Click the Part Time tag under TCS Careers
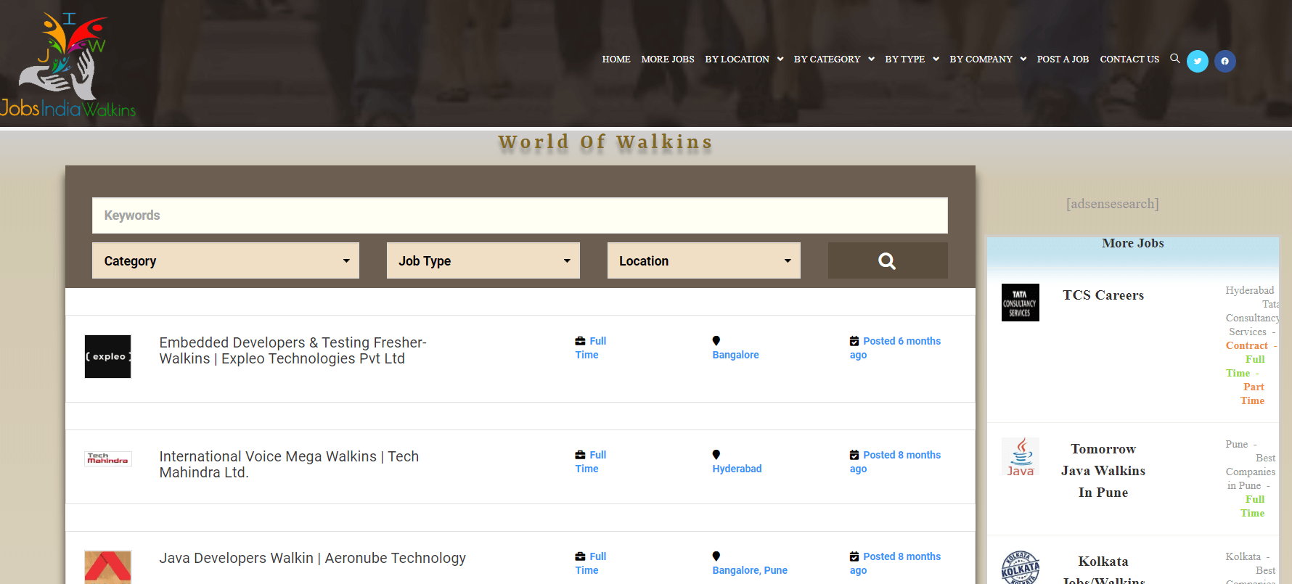 click(x=1253, y=394)
